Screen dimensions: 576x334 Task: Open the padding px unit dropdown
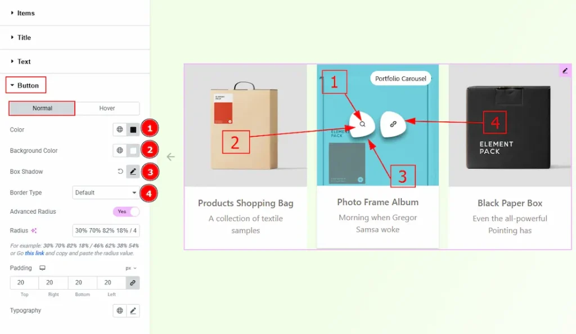click(x=130, y=268)
